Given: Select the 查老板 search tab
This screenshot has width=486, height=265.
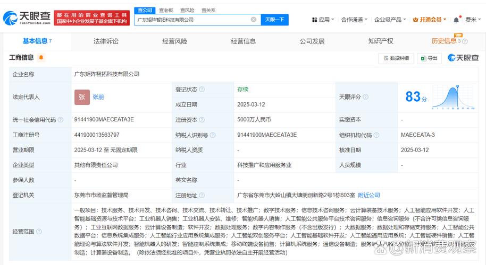Looking at the screenshot, I should point(166,10).
